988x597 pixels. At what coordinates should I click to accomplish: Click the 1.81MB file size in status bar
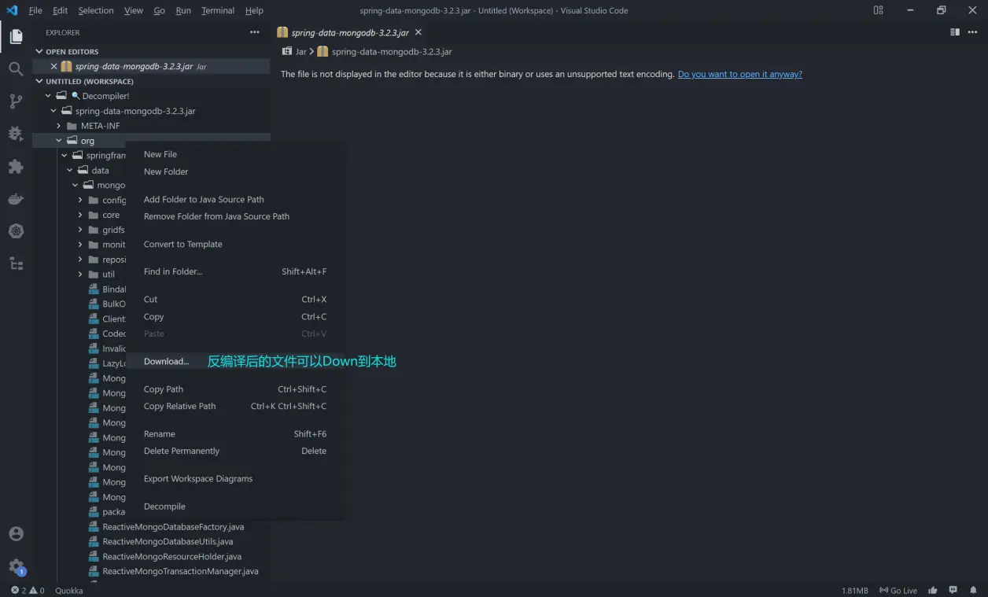(854, 590)
